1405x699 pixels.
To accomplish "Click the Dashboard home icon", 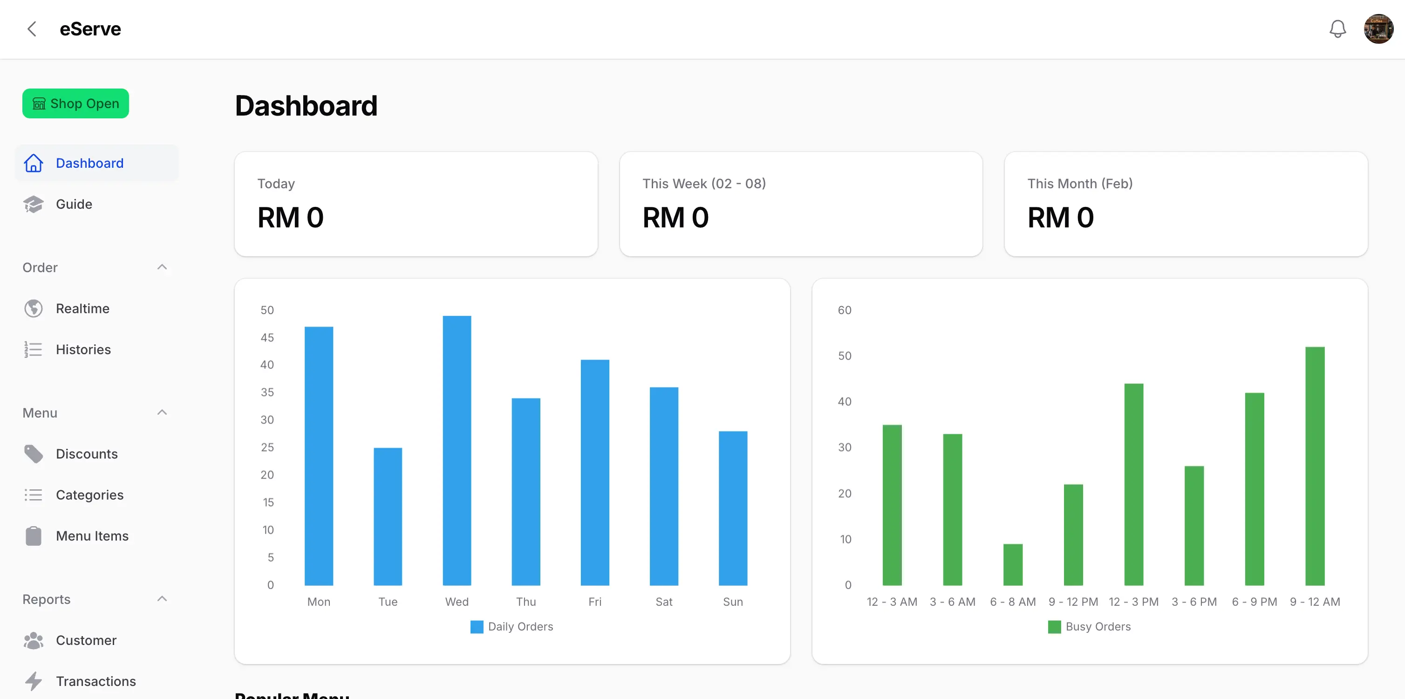I will point(33,163).
